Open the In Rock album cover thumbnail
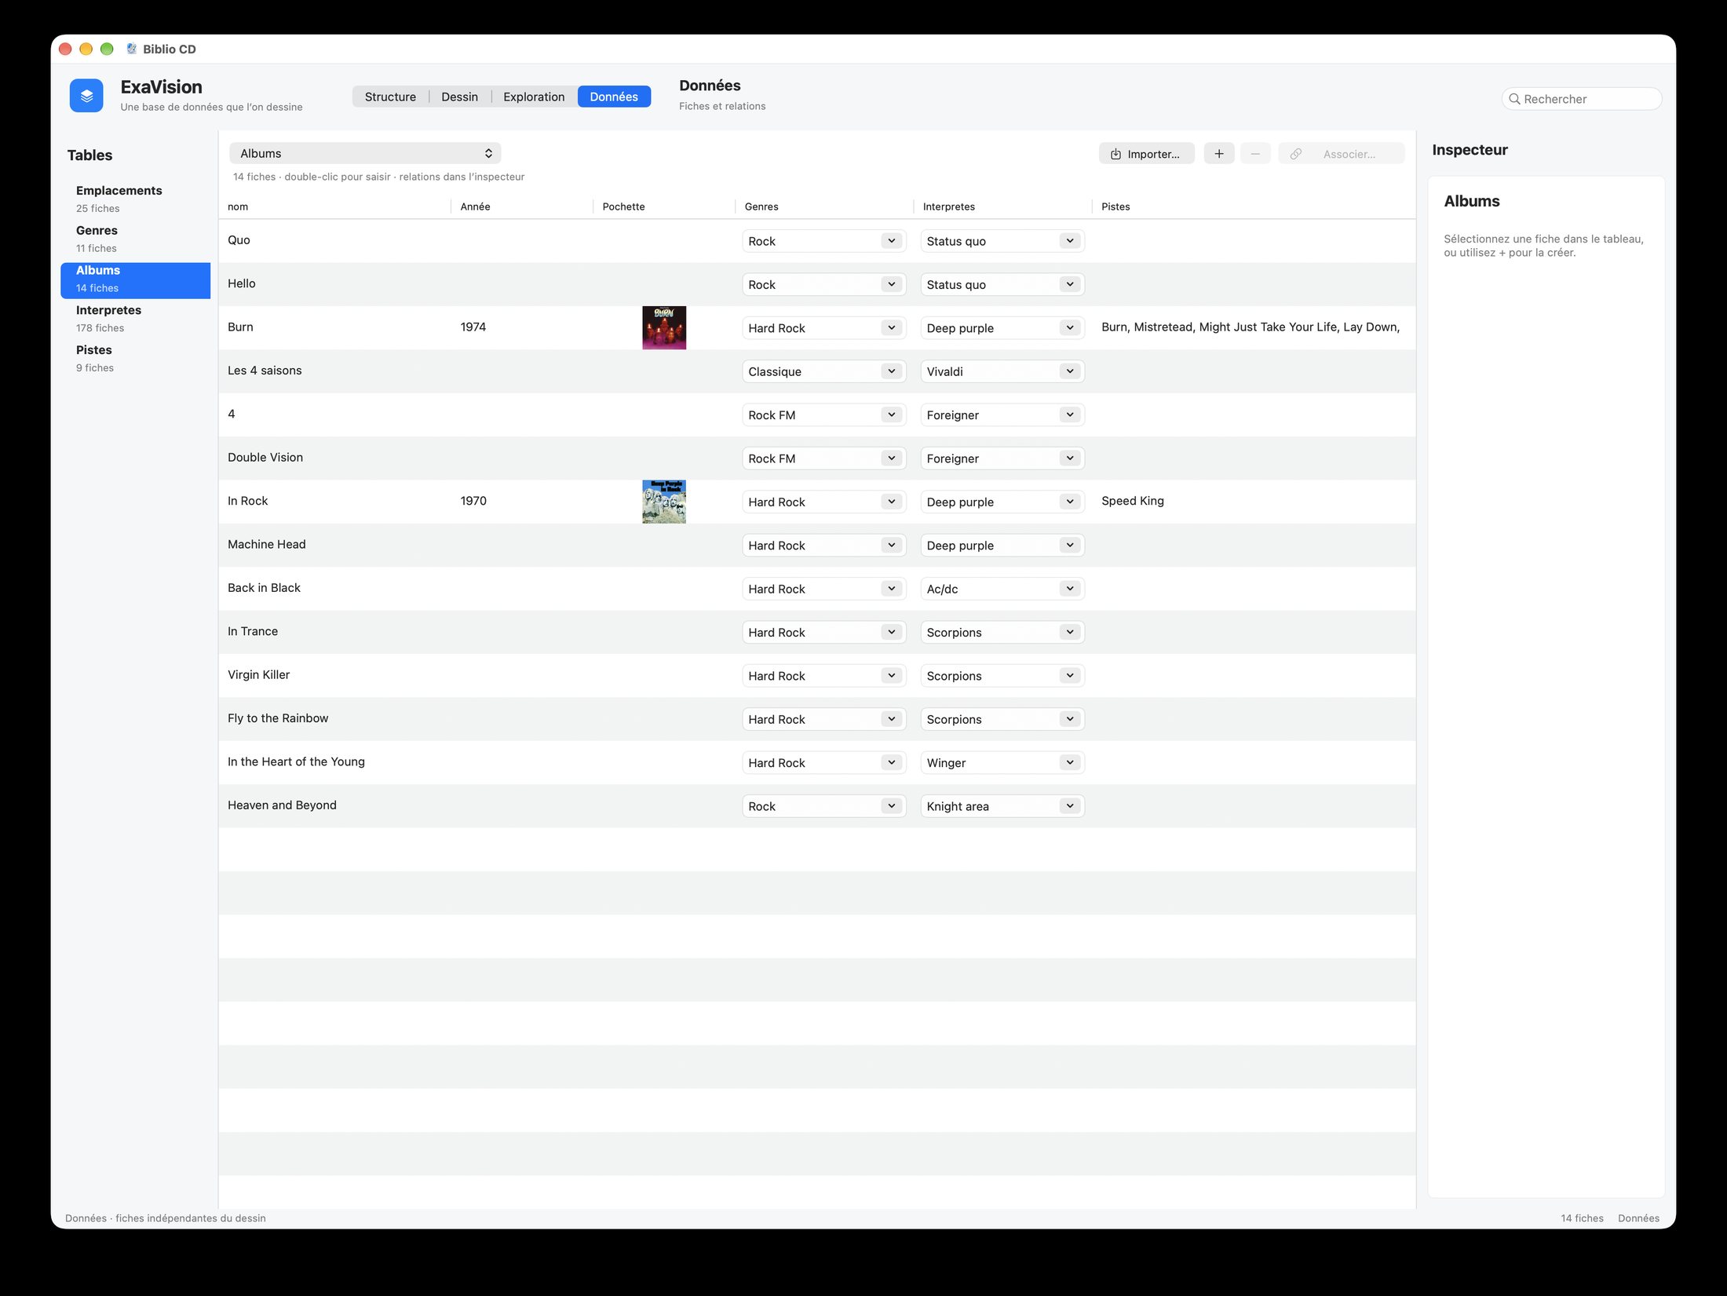 pos(664,502)
